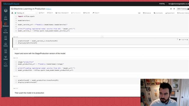Viewport: 189px width, 106px height.
Task: Open the selected cell's chevron actions menu
Action: [183, 39]
